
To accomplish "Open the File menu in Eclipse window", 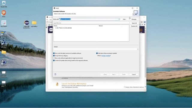I will point(47,19).
